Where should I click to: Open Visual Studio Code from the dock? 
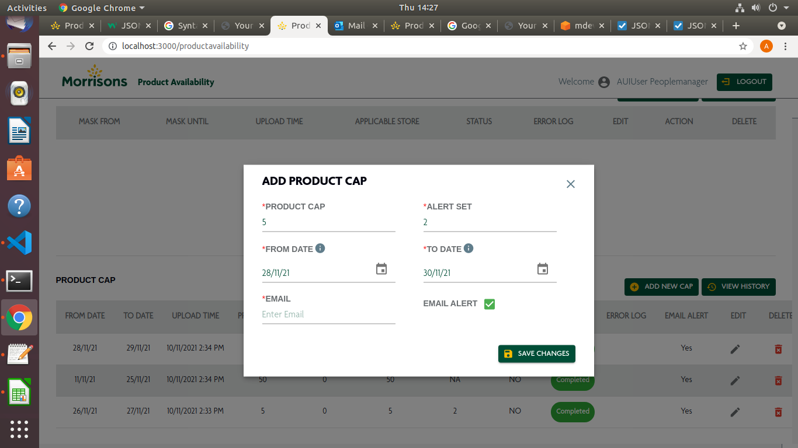click(19, 243)
